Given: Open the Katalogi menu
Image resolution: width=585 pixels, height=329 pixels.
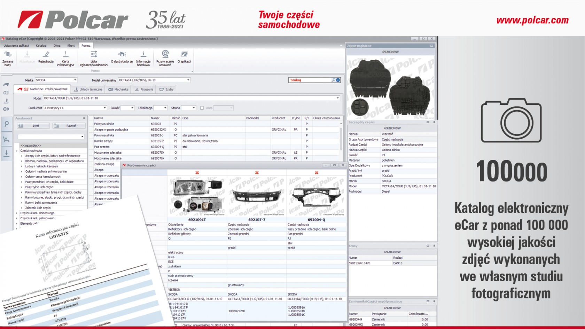Looking at the screenshot, I should coord(41,46).
